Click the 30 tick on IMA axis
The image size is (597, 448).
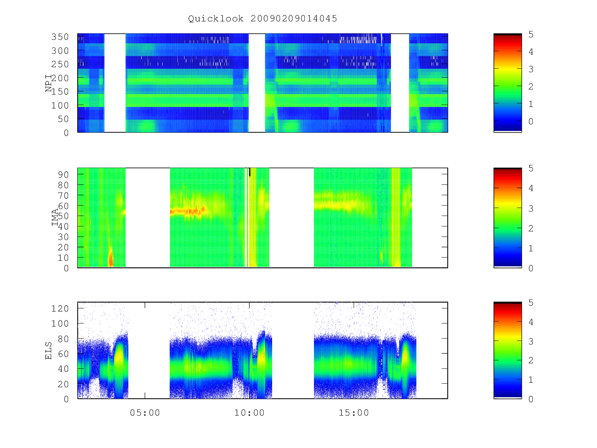pos(64,236)
